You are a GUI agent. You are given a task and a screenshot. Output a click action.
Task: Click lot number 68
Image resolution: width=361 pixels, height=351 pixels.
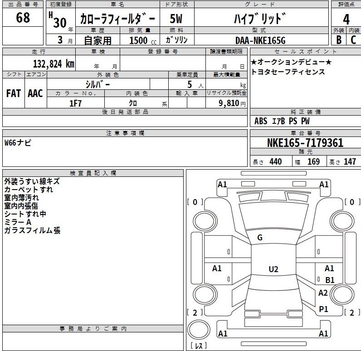click(23, 18)
